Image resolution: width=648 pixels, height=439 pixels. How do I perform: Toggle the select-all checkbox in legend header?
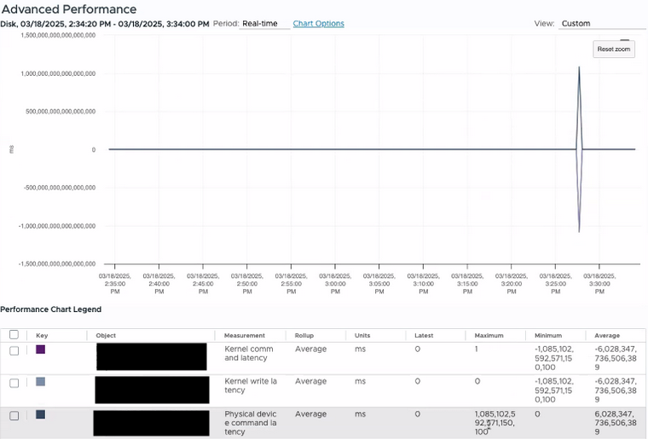pyautogui.click(x=14, y=335)
